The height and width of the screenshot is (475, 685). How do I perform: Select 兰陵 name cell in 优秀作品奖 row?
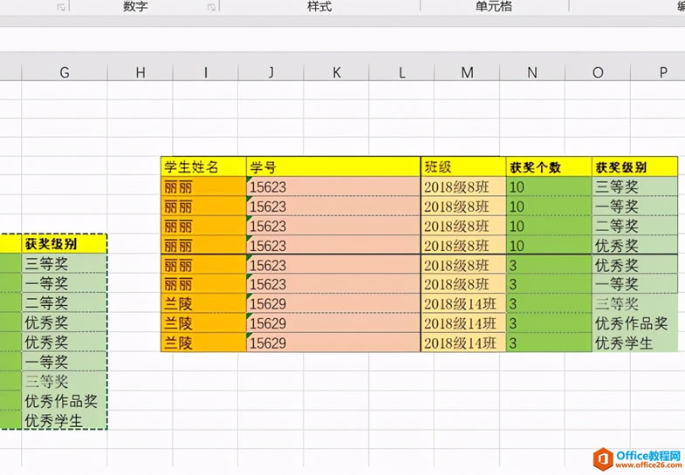(203, 323)
